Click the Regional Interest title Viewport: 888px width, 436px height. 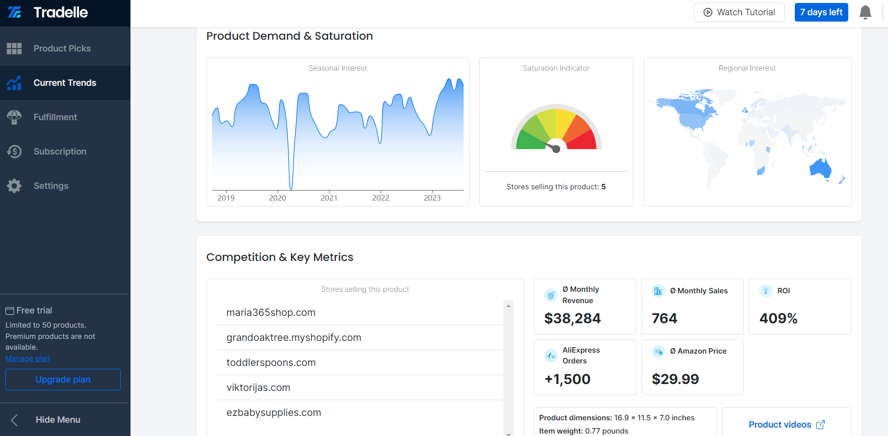(x=747, y=68)
